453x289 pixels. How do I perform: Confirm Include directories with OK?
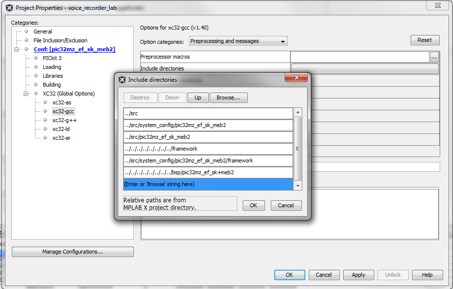[x=253, y=205]
